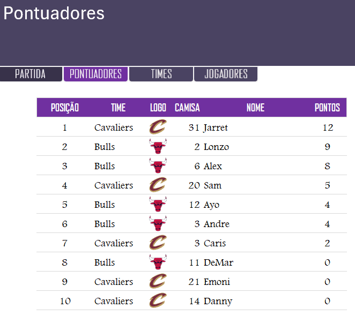This screenshot has height=316, width=355.
Task: Switch to the Partida tab
Action: [31, 74]
